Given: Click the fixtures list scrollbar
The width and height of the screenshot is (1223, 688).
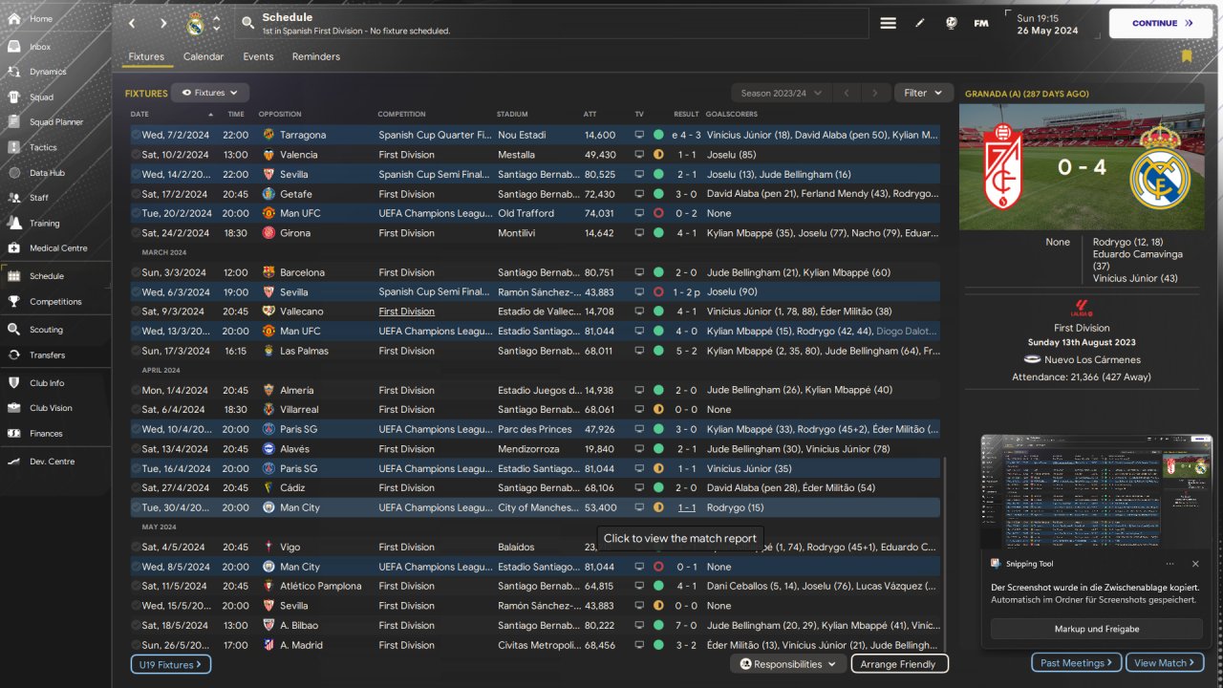Looking at the screenshot, I should coord(944,554).
